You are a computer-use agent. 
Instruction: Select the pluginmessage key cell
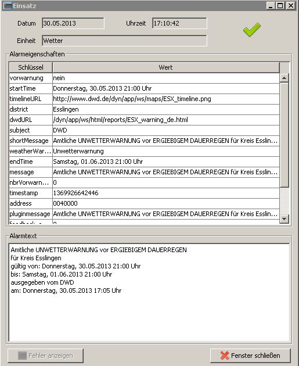coord(31,214)
